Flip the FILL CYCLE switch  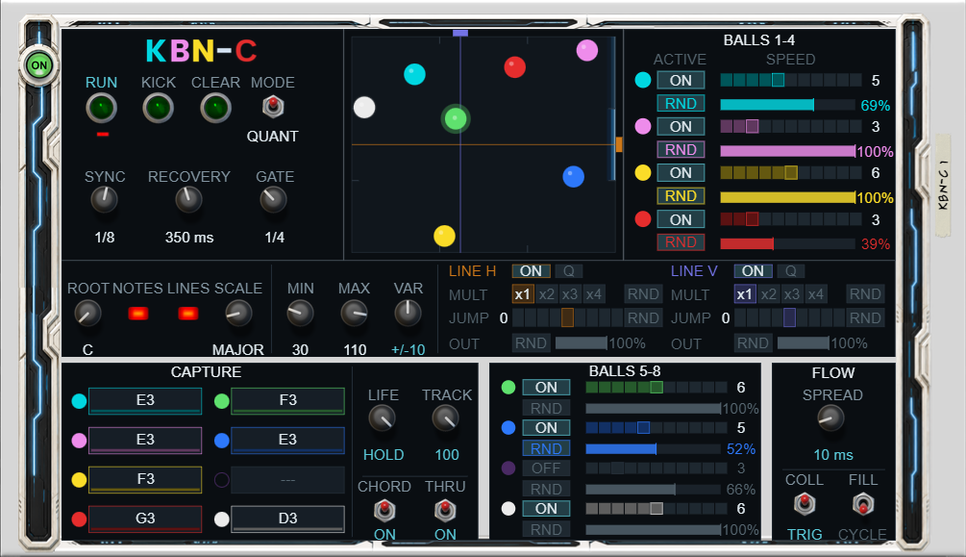point(862,504)
